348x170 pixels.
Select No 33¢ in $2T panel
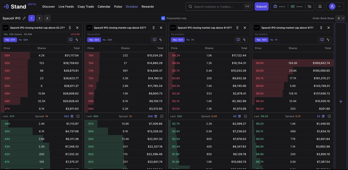[x=107, y=40]
